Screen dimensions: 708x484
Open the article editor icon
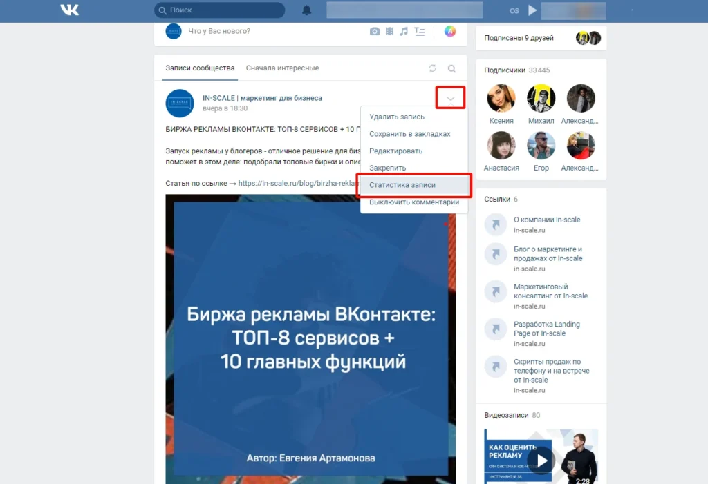click(420, 31)
